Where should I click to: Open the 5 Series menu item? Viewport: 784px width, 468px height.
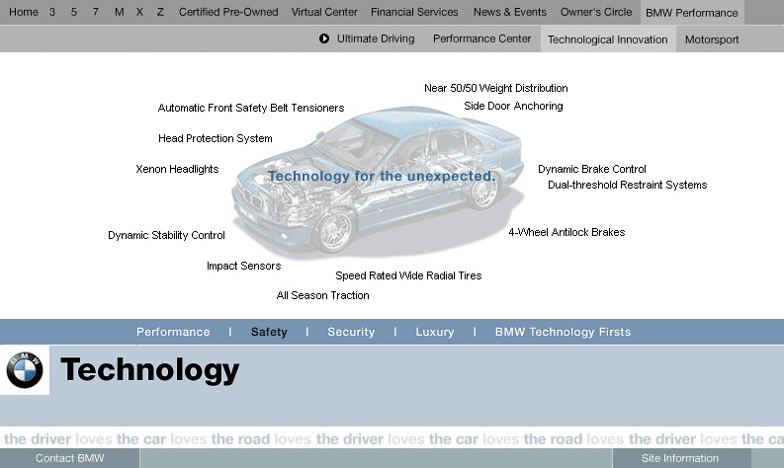(74, 12)
